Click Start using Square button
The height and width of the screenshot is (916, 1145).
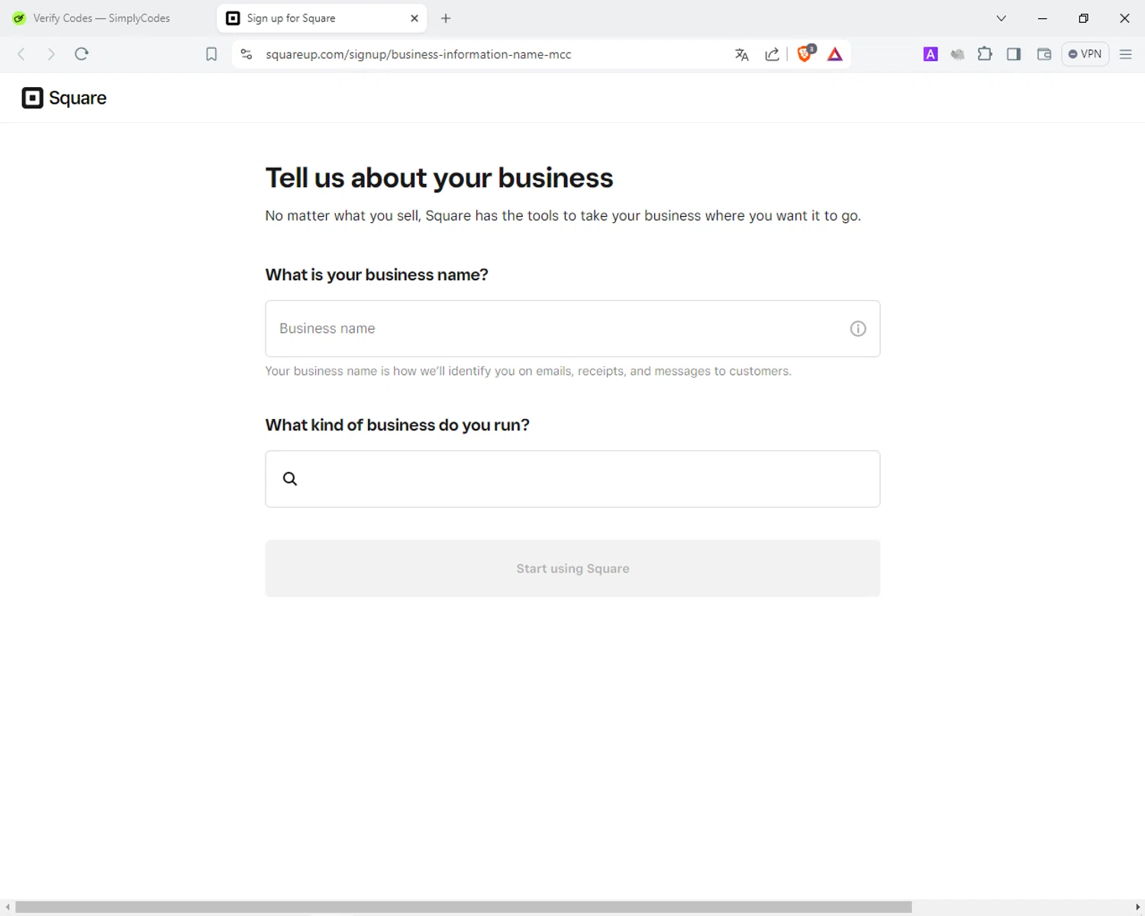[572, 569]
